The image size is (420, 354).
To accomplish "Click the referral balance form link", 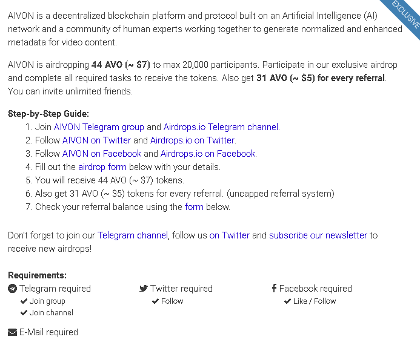I will [x=194, y=207].
